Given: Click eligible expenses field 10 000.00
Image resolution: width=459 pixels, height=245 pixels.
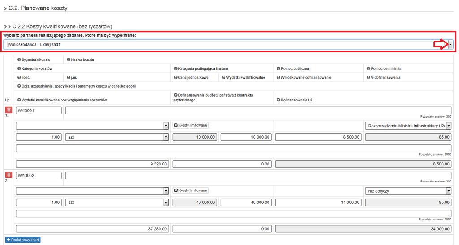Looking at the screenshot, I should pos(246,137).
